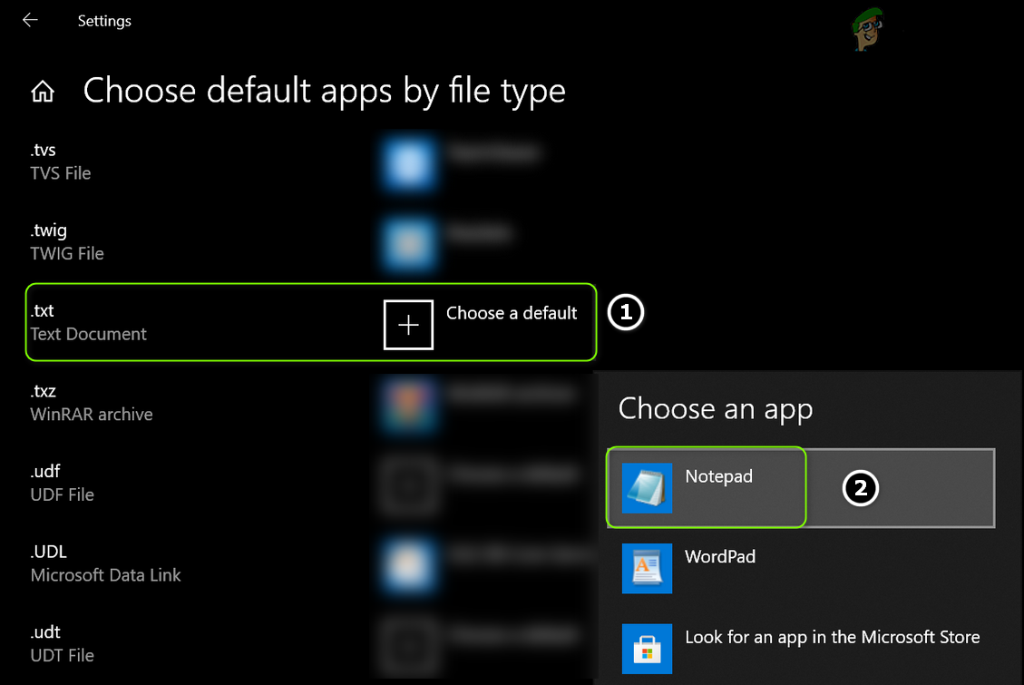Click the Microsoft Store bag icon

[x=647, y=648]
